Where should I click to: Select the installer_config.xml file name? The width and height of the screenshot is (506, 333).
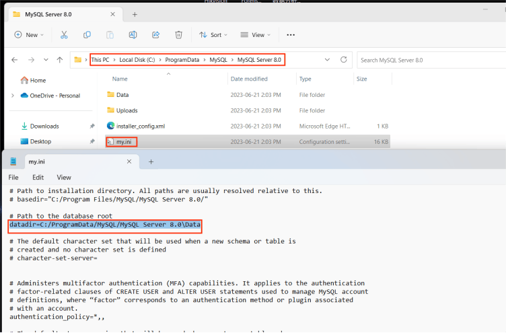tap(141, 126)
